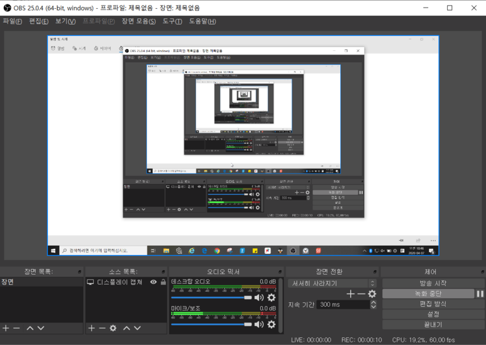Click the display icon beside 디스플레이 캡쳐
The image size is (486, 345).
pyautogui.click(x=90, y=282)
